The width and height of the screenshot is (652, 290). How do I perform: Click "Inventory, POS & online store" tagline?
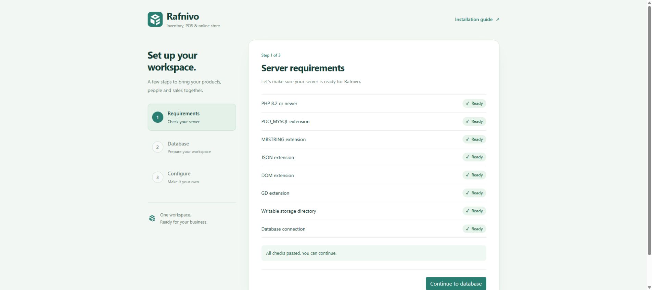pos(193,26)
